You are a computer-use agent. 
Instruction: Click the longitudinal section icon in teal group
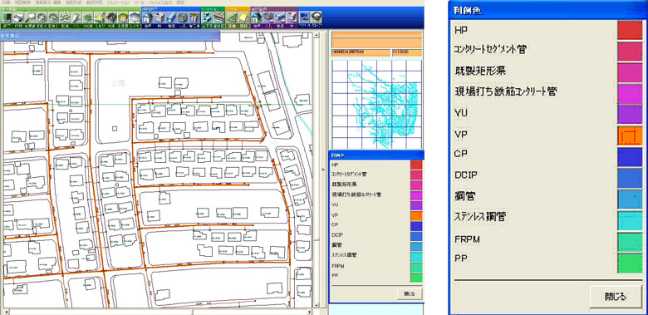pos(218,17)
